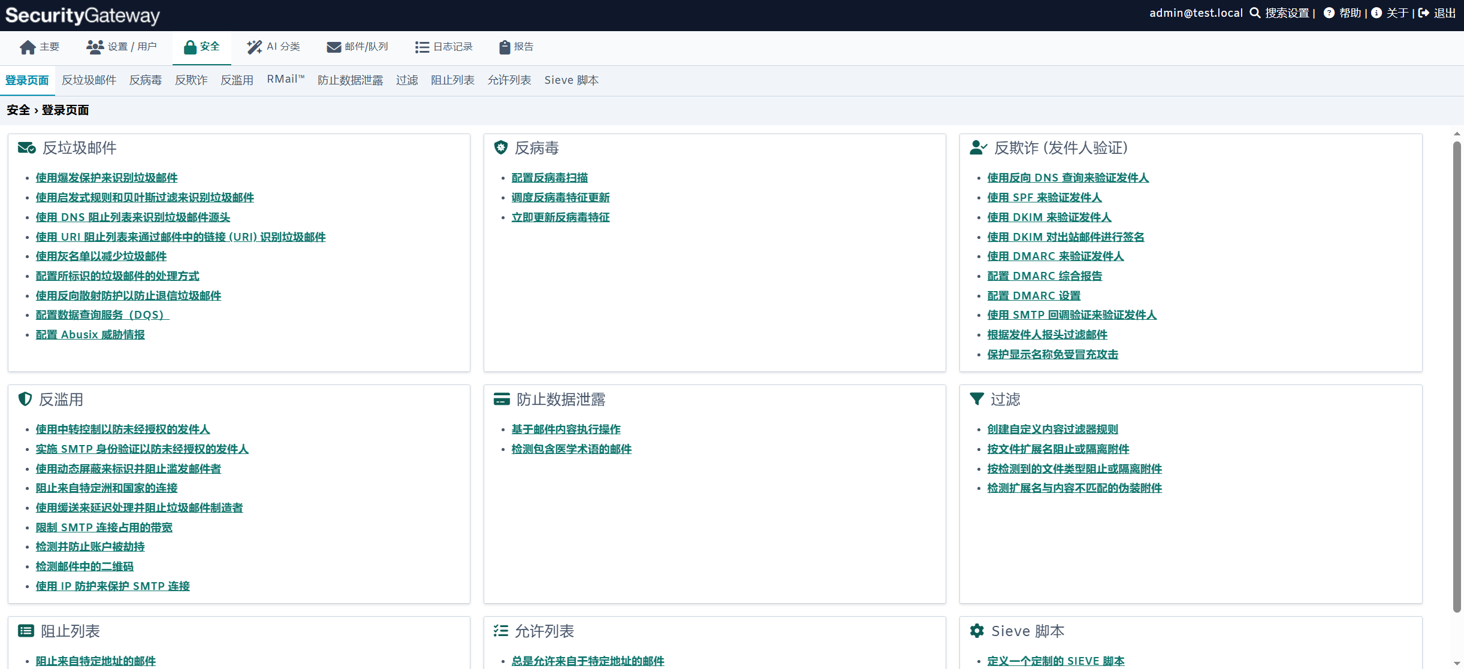The height and width of the screenshot is (669, 1464).
Task: Click link 阻止来自特定洲和国家的连接
Action: tap(107, 488)
